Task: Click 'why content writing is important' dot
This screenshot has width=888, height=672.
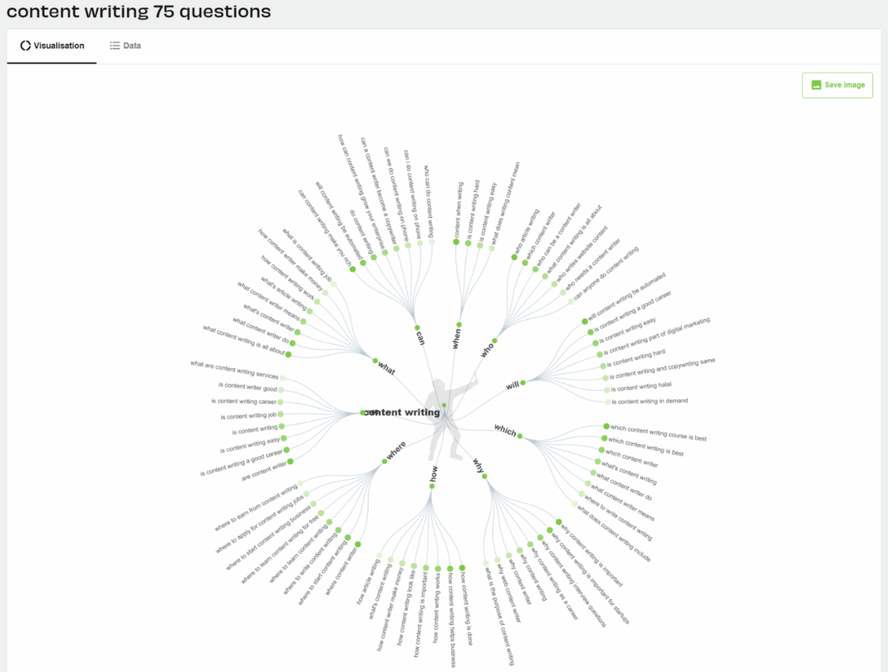Action: (559, 522)
